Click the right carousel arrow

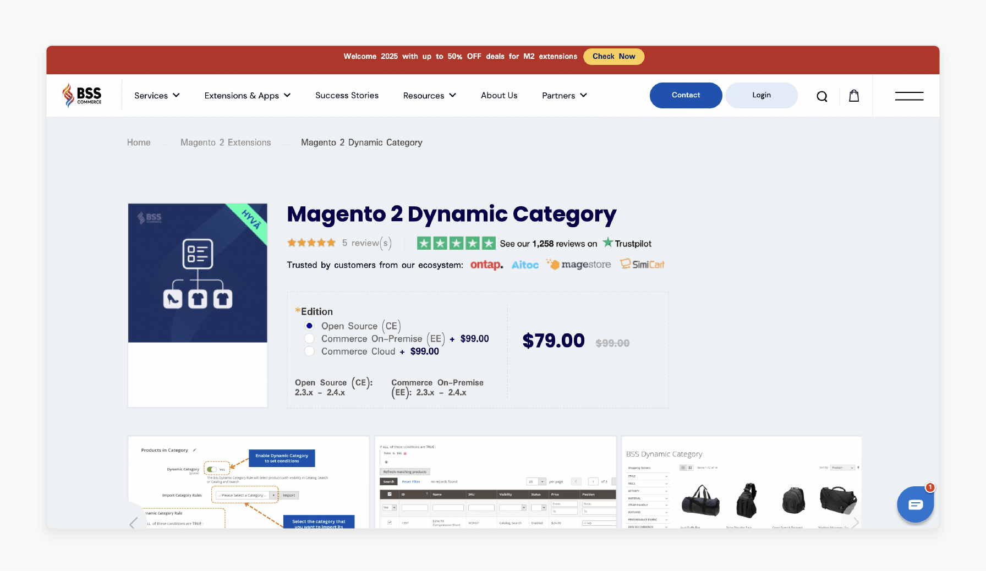[856, 523]
